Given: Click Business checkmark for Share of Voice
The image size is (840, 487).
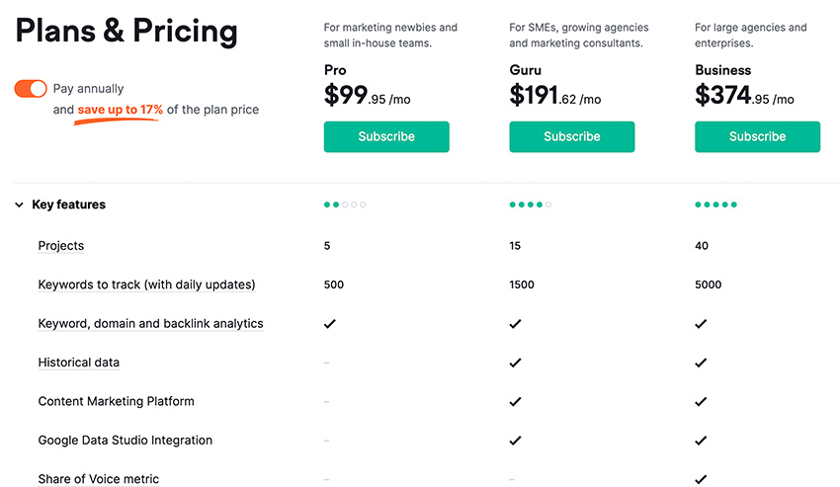Looking at the screenshot, I should pyautogui.click(x=701, y=479).
